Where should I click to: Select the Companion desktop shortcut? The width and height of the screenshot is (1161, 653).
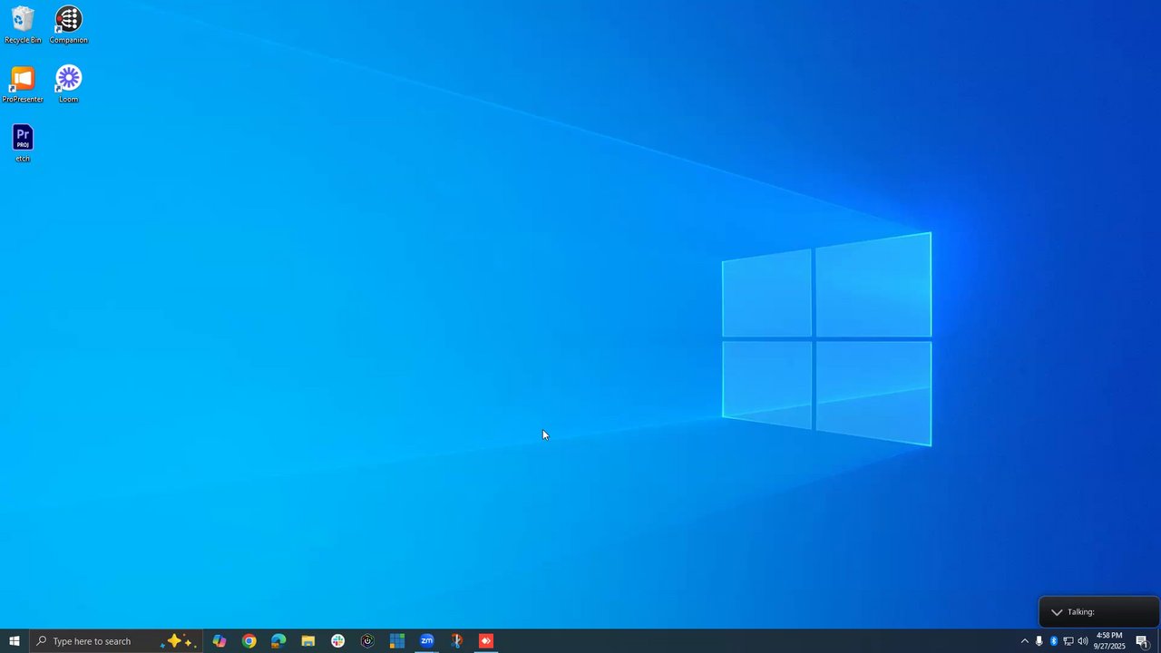click(68, 24)
